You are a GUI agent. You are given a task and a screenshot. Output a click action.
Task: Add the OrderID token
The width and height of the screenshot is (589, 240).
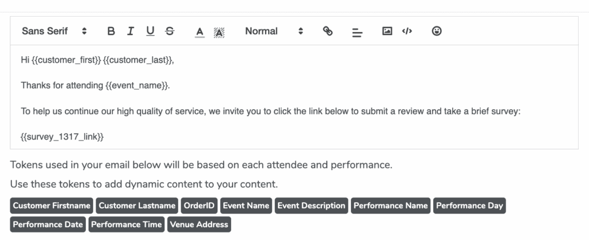click(199, 206)
